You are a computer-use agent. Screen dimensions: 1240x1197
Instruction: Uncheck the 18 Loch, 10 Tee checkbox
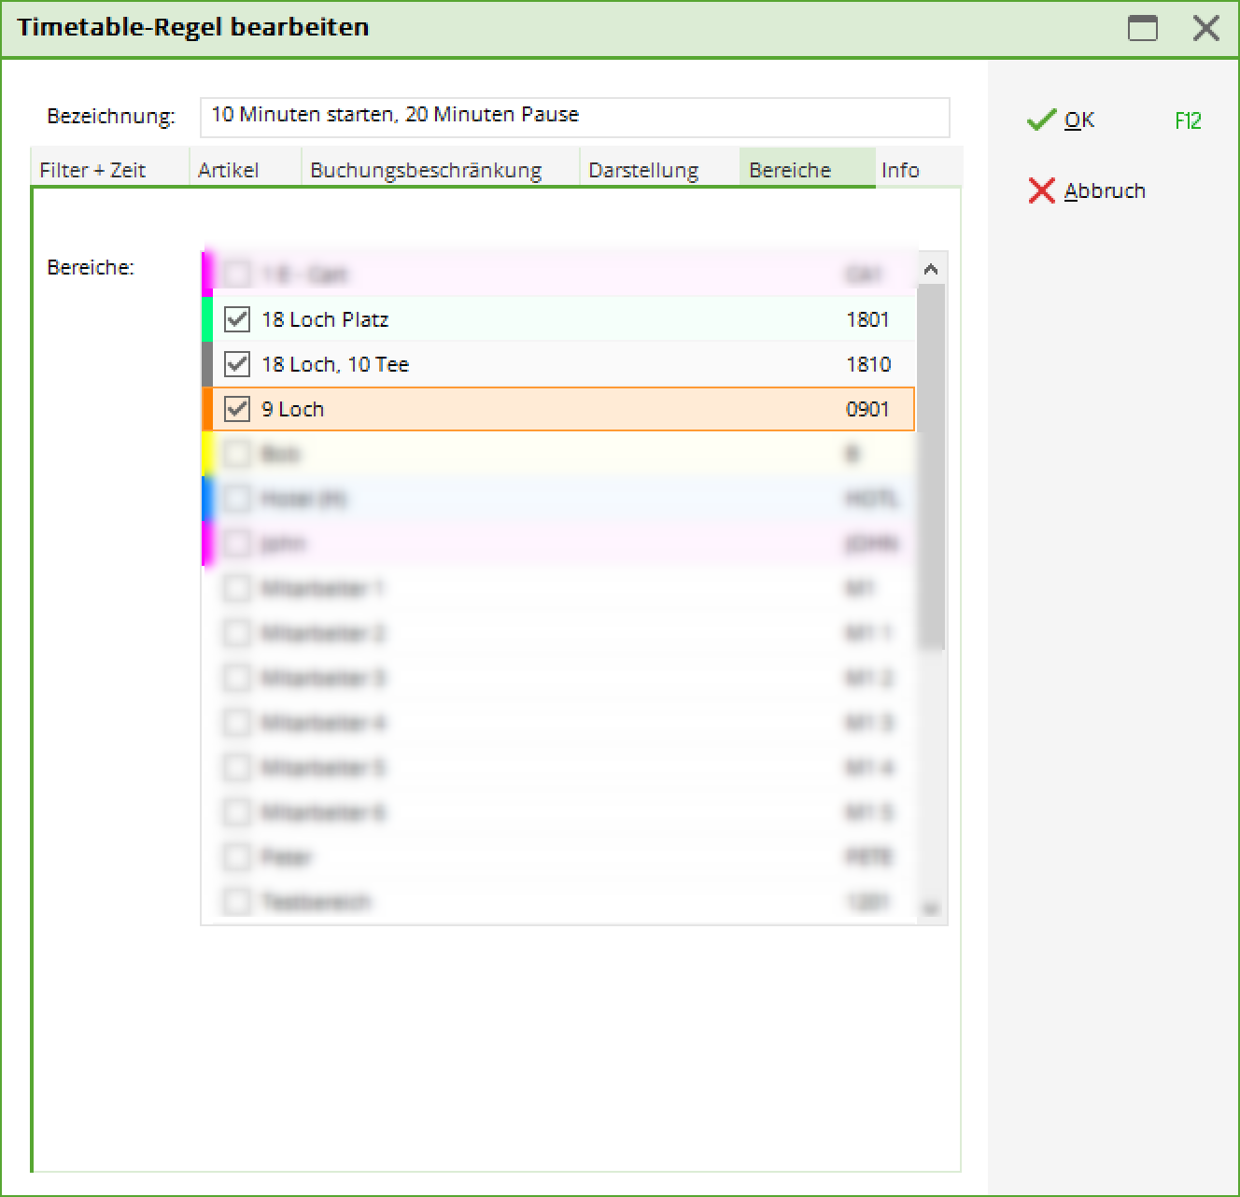pos(237,364)
